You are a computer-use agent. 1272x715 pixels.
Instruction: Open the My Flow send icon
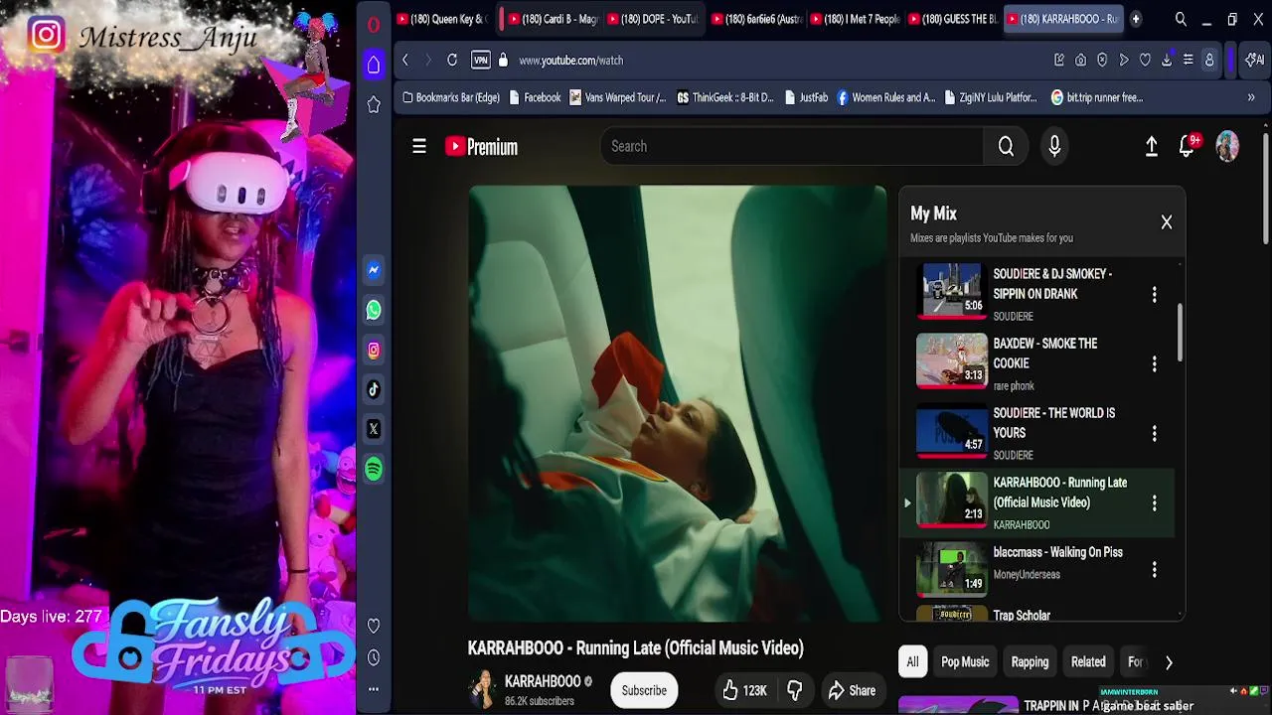[x=1124, y=61]
